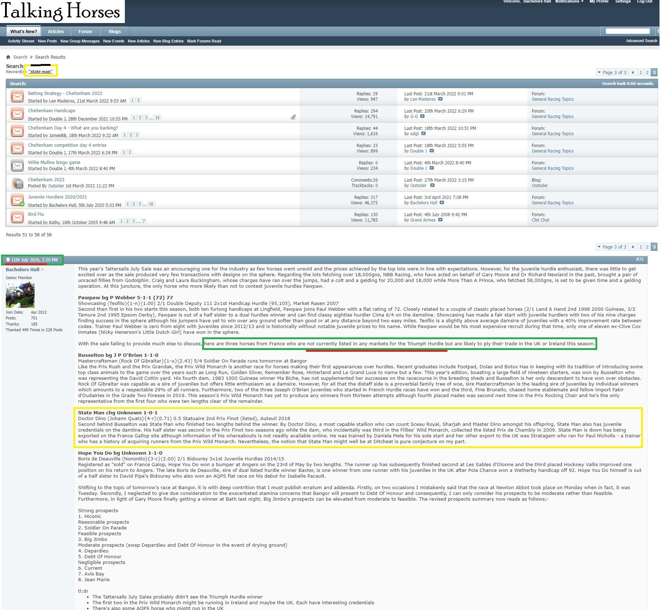Screen dimensions: 662x610
Task: Click Bachelors Hall's avatar image
Action: [20, 295]
